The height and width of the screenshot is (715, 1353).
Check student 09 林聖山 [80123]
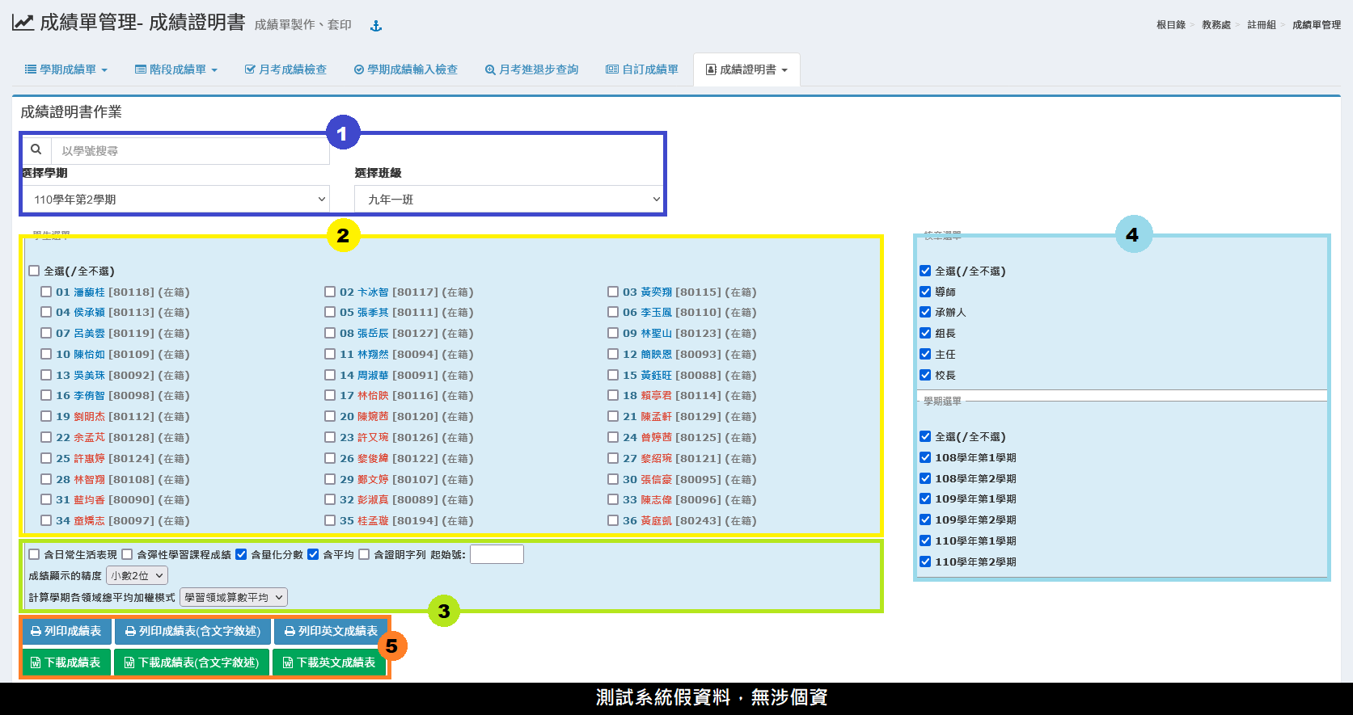(x=613, y=333)
